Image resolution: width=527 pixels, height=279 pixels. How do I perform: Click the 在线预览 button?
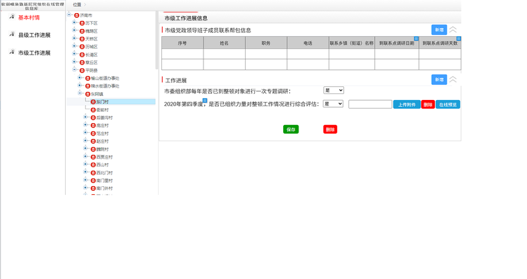tap(448, 105)
